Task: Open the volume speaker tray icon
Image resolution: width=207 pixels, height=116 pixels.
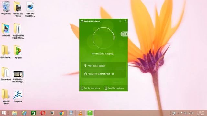Action: point(193,113)
